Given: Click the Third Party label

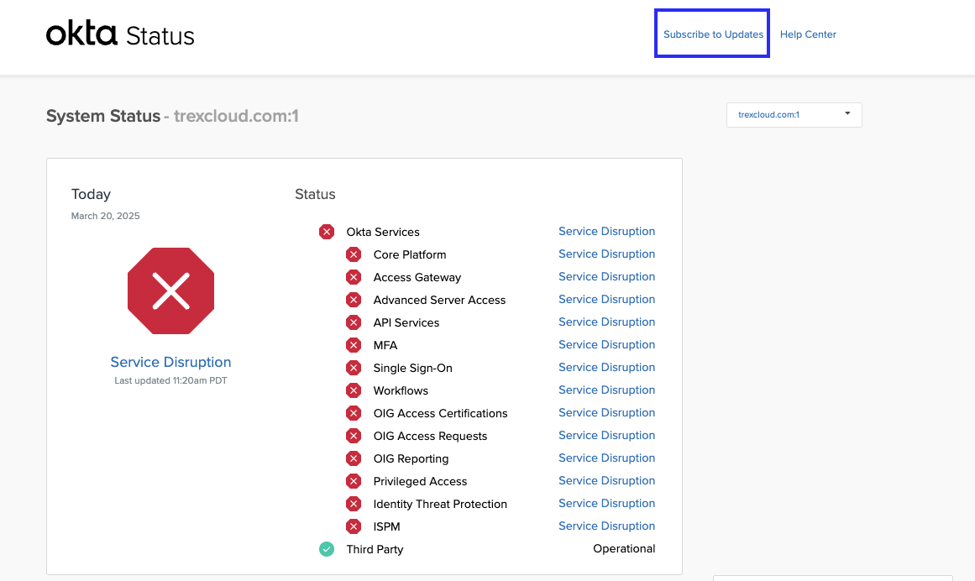Looking at the screenshot, I should click(375, 549).
